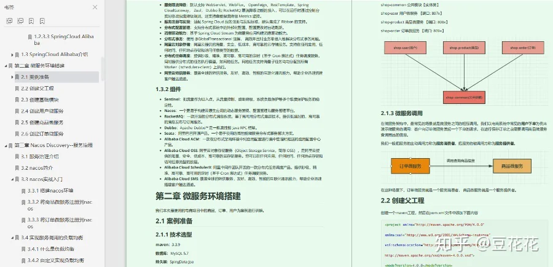The width and height of the screenshot is (553, 267).
Task: Click the bookmark icon beside 2.2 创建父工程
Action: tap(17, 89)
